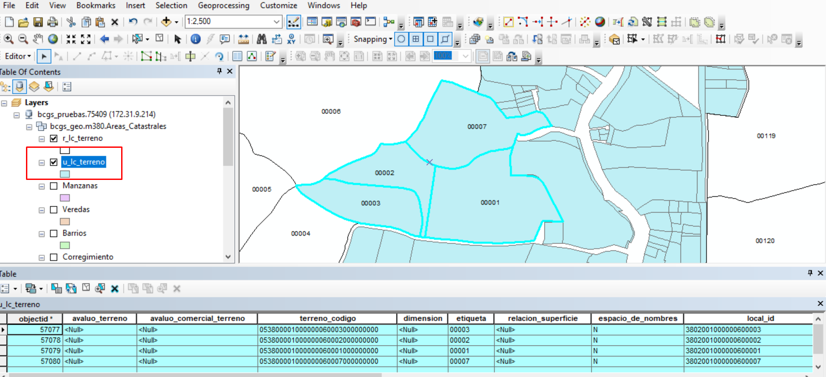Viewport: 826px width, 377px height.
Task: Open the Geoprocessing menu
Action: 223,5
